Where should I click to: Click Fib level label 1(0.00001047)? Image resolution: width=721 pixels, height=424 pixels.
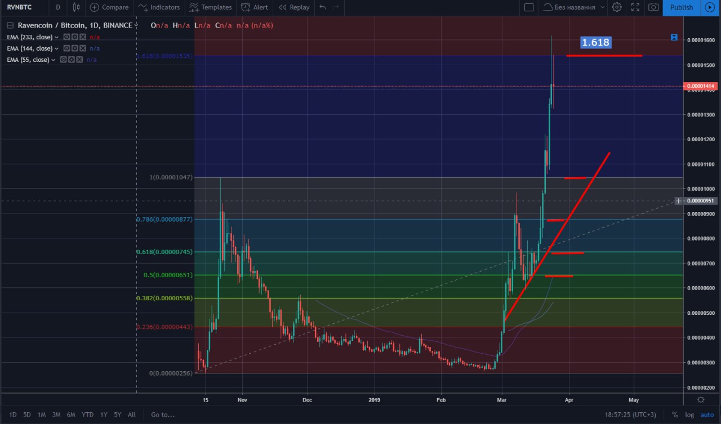click(x=171, y=177)
